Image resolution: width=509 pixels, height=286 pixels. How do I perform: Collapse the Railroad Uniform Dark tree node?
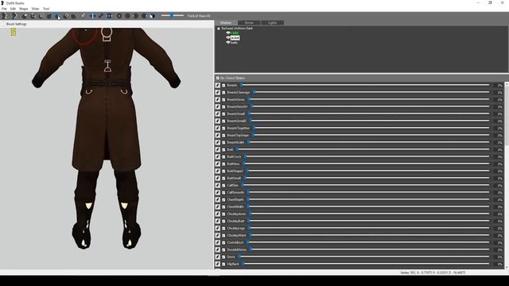tap(219, 29)
